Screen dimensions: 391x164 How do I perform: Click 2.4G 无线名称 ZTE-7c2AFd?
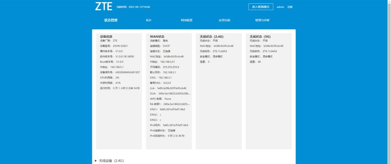pyautogui.click(x=220, y=51)
